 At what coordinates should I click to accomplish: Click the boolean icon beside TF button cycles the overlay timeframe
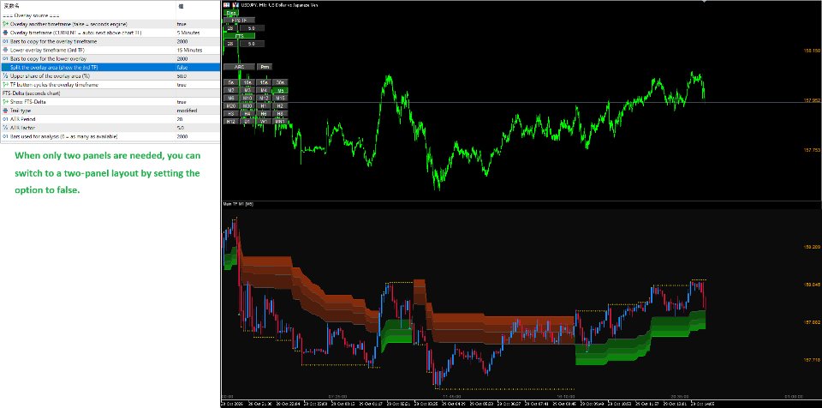[5, 85]
